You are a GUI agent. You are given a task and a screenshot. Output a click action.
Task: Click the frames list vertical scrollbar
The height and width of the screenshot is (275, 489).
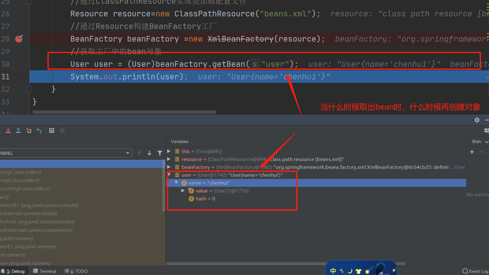point(164,185)
